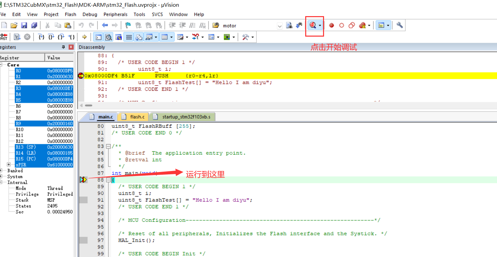The width and height of the screenshot is (497, 257).
Task: Set a bookmark with the flag icon
Action: point(128,25)
